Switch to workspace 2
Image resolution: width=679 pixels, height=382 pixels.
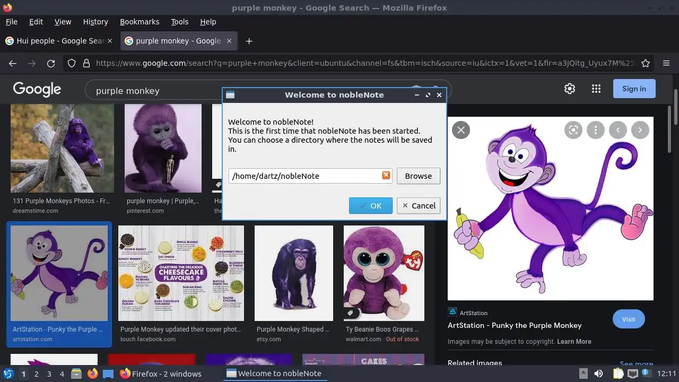tap(36, 374)
